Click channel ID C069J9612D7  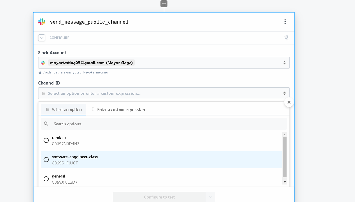tap(65, 182)
